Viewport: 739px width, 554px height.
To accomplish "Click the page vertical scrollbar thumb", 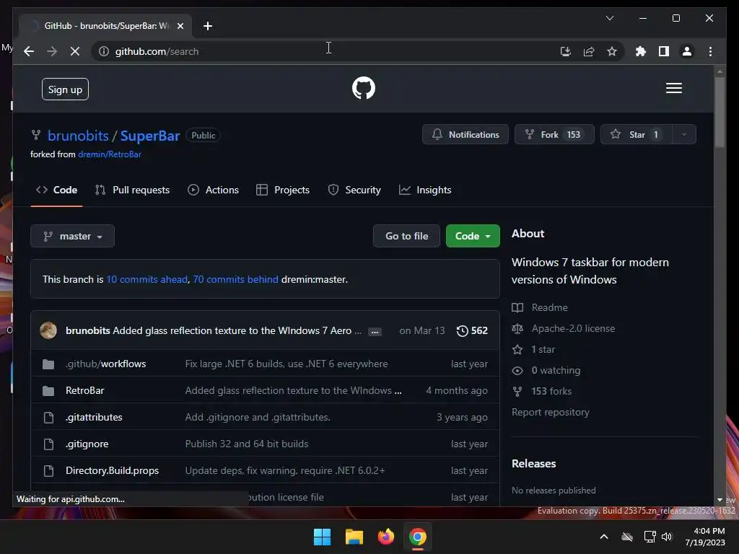I will 720,112.
